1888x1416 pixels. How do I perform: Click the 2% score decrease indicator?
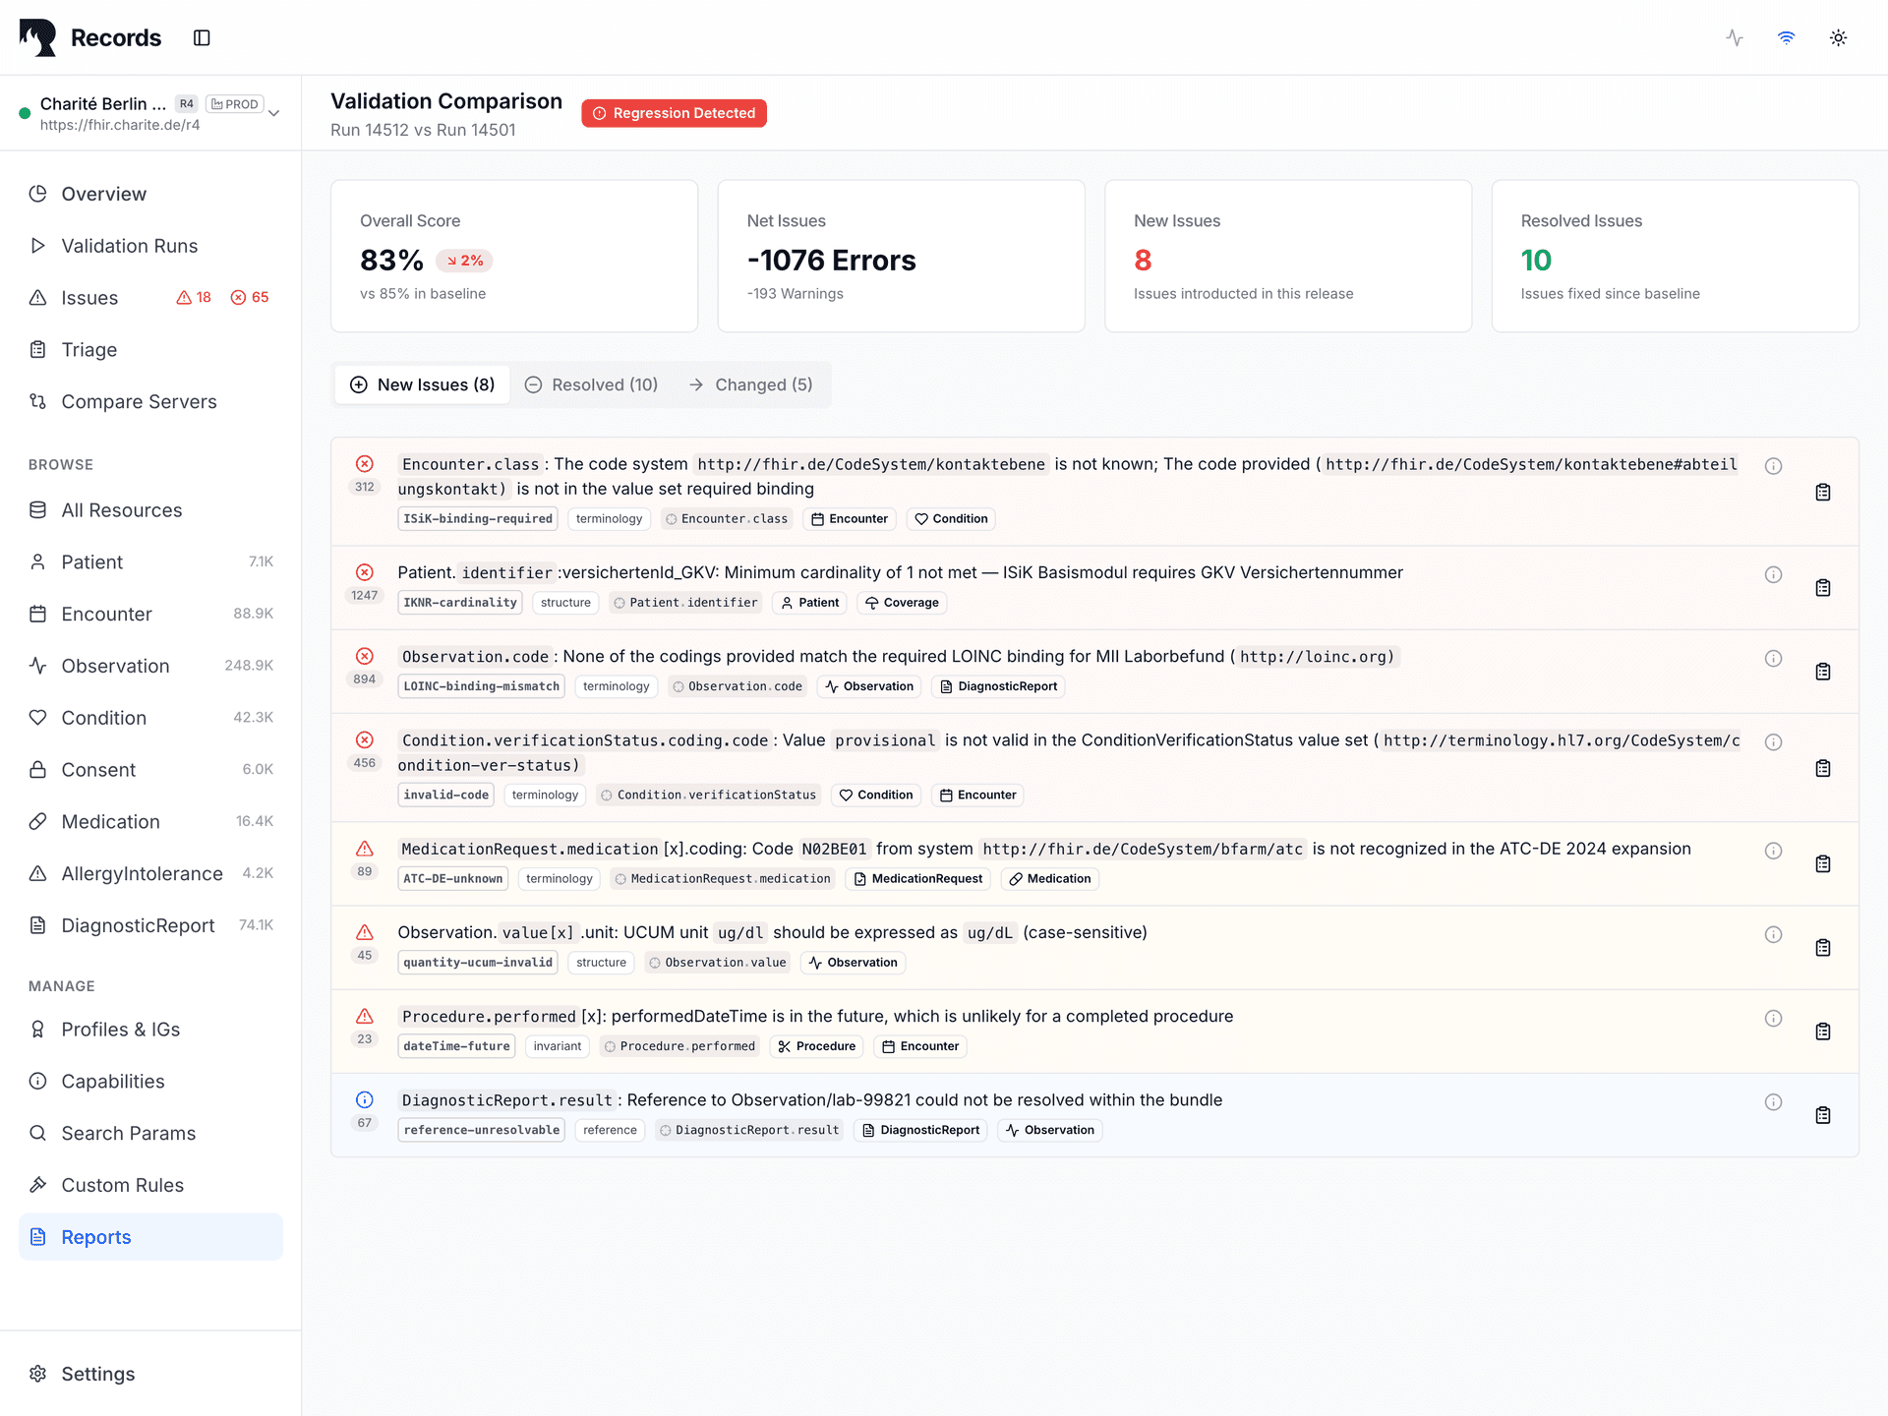pyautogui.click(x=464, y=261)
